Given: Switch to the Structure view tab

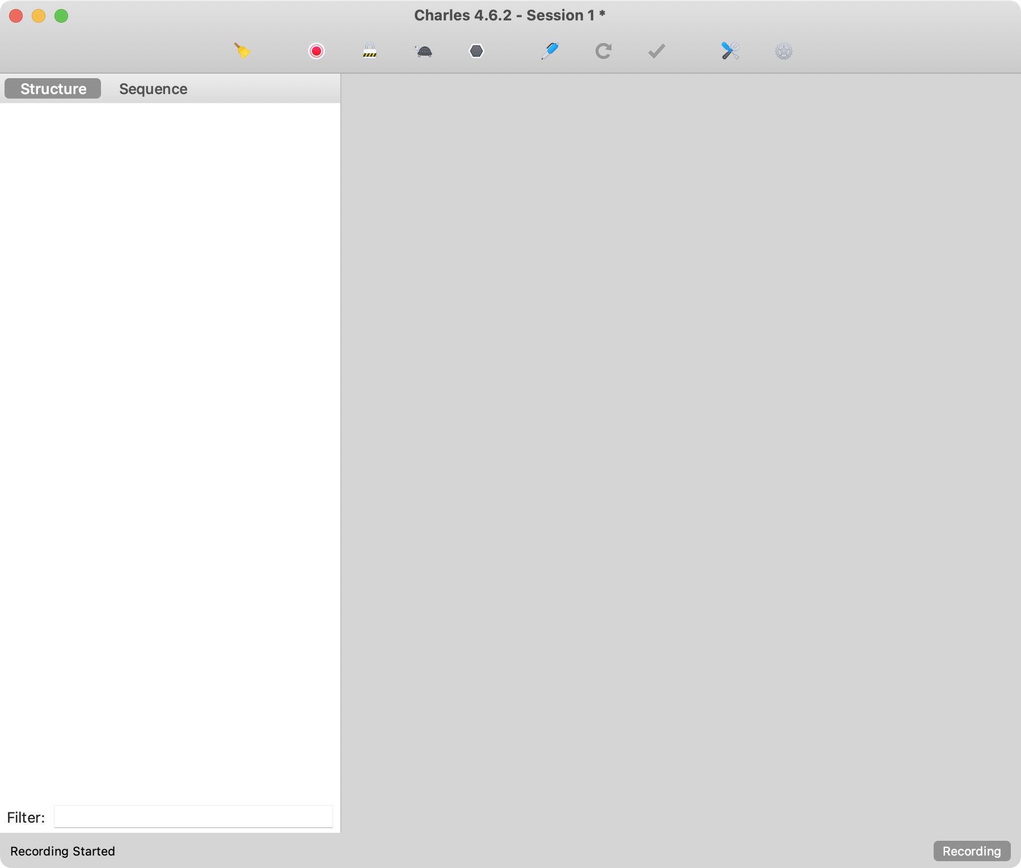Looking at the screenshot, I should 53,89.
